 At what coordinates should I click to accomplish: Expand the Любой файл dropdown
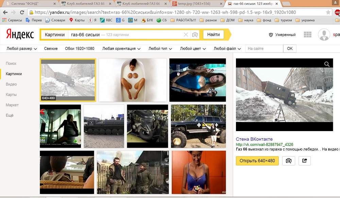point(227,49)
